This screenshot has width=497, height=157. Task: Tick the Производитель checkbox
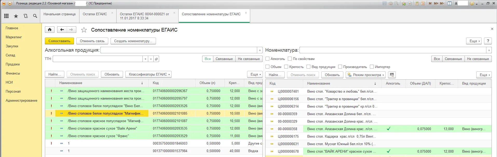[340, 67]
